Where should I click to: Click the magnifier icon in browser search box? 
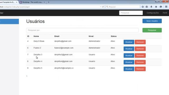point(107,7)
